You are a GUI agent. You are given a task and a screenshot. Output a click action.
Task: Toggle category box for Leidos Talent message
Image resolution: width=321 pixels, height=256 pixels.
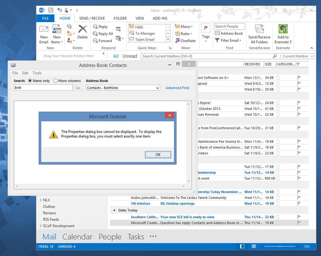point(278,198)
